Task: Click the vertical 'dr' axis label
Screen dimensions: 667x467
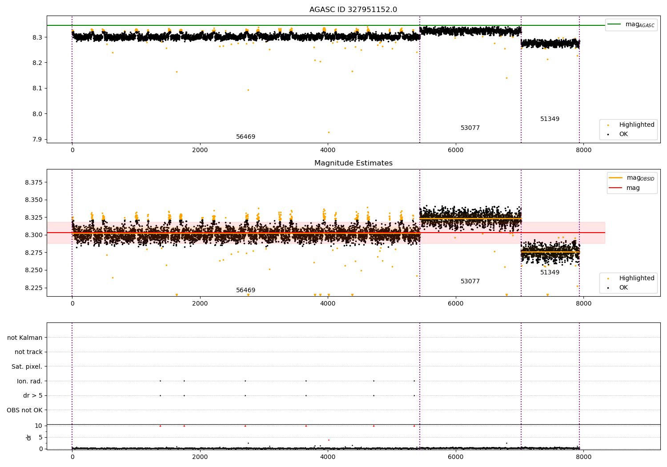Action: 29,437
